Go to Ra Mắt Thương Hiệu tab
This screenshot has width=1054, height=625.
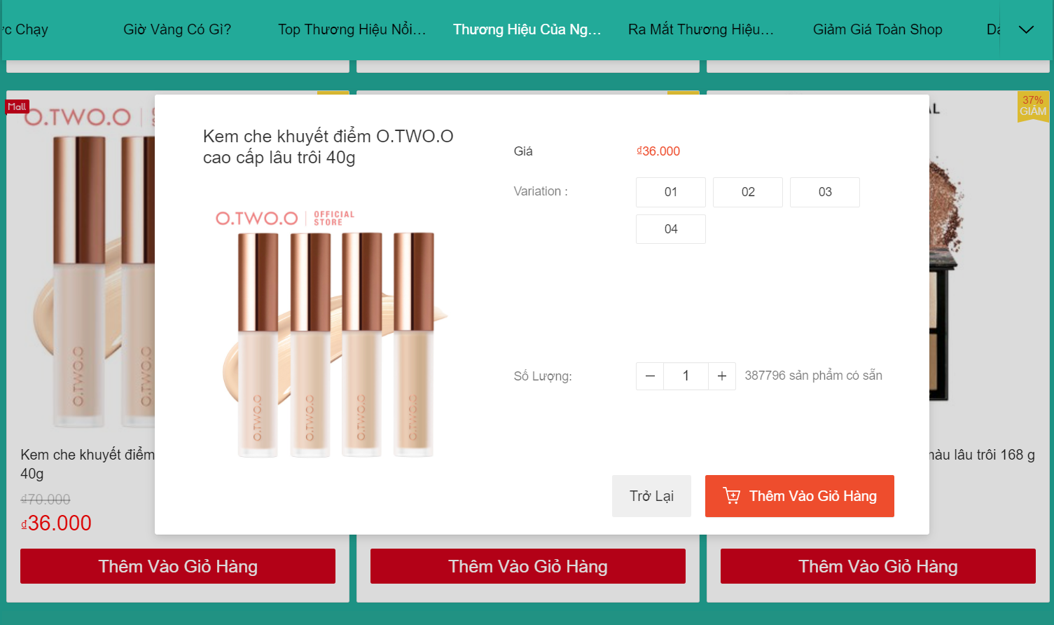coord(701,29)
